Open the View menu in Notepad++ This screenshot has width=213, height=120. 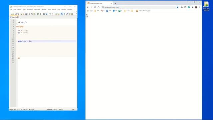point(24,9)
